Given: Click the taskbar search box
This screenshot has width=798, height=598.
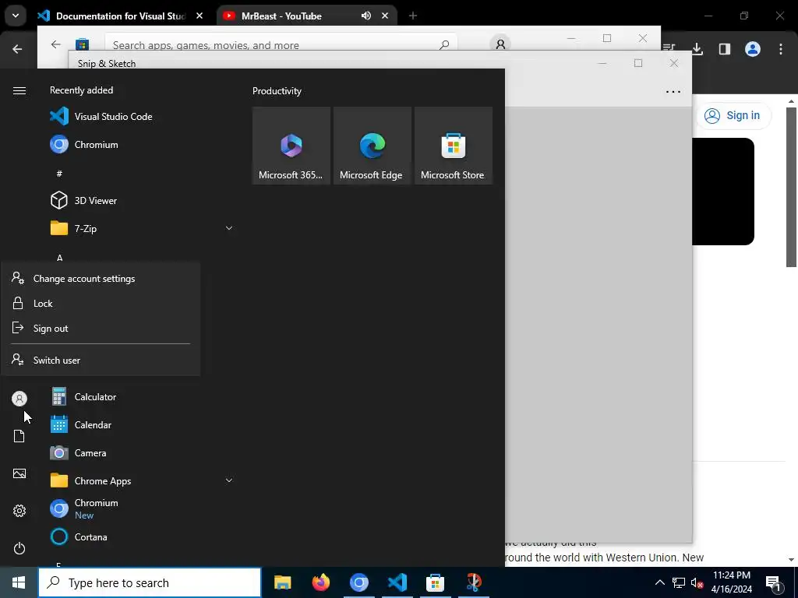Looking at the screenshot, I should click(x=150, y=582).
